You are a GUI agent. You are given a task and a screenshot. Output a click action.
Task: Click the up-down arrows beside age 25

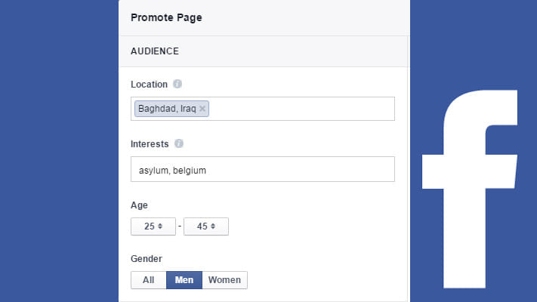click(x=160, y=226)
